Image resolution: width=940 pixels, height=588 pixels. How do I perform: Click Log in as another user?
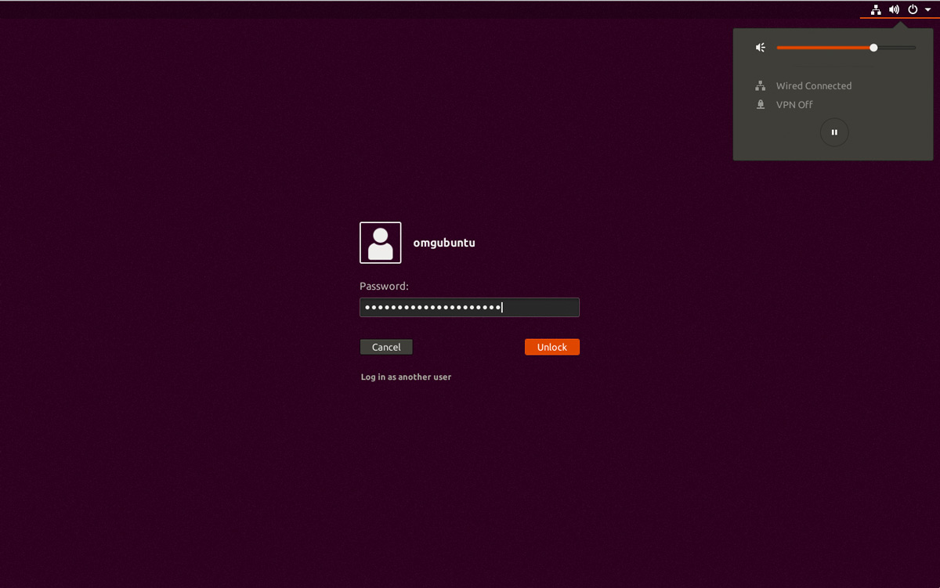406,377
